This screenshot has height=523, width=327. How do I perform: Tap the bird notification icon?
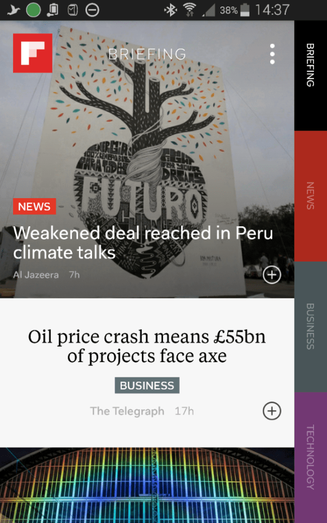click(x=13, y=10)
